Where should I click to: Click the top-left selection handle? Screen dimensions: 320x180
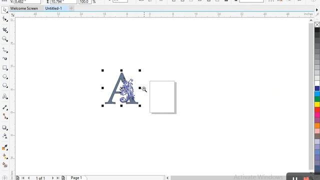tap(102, 70)
